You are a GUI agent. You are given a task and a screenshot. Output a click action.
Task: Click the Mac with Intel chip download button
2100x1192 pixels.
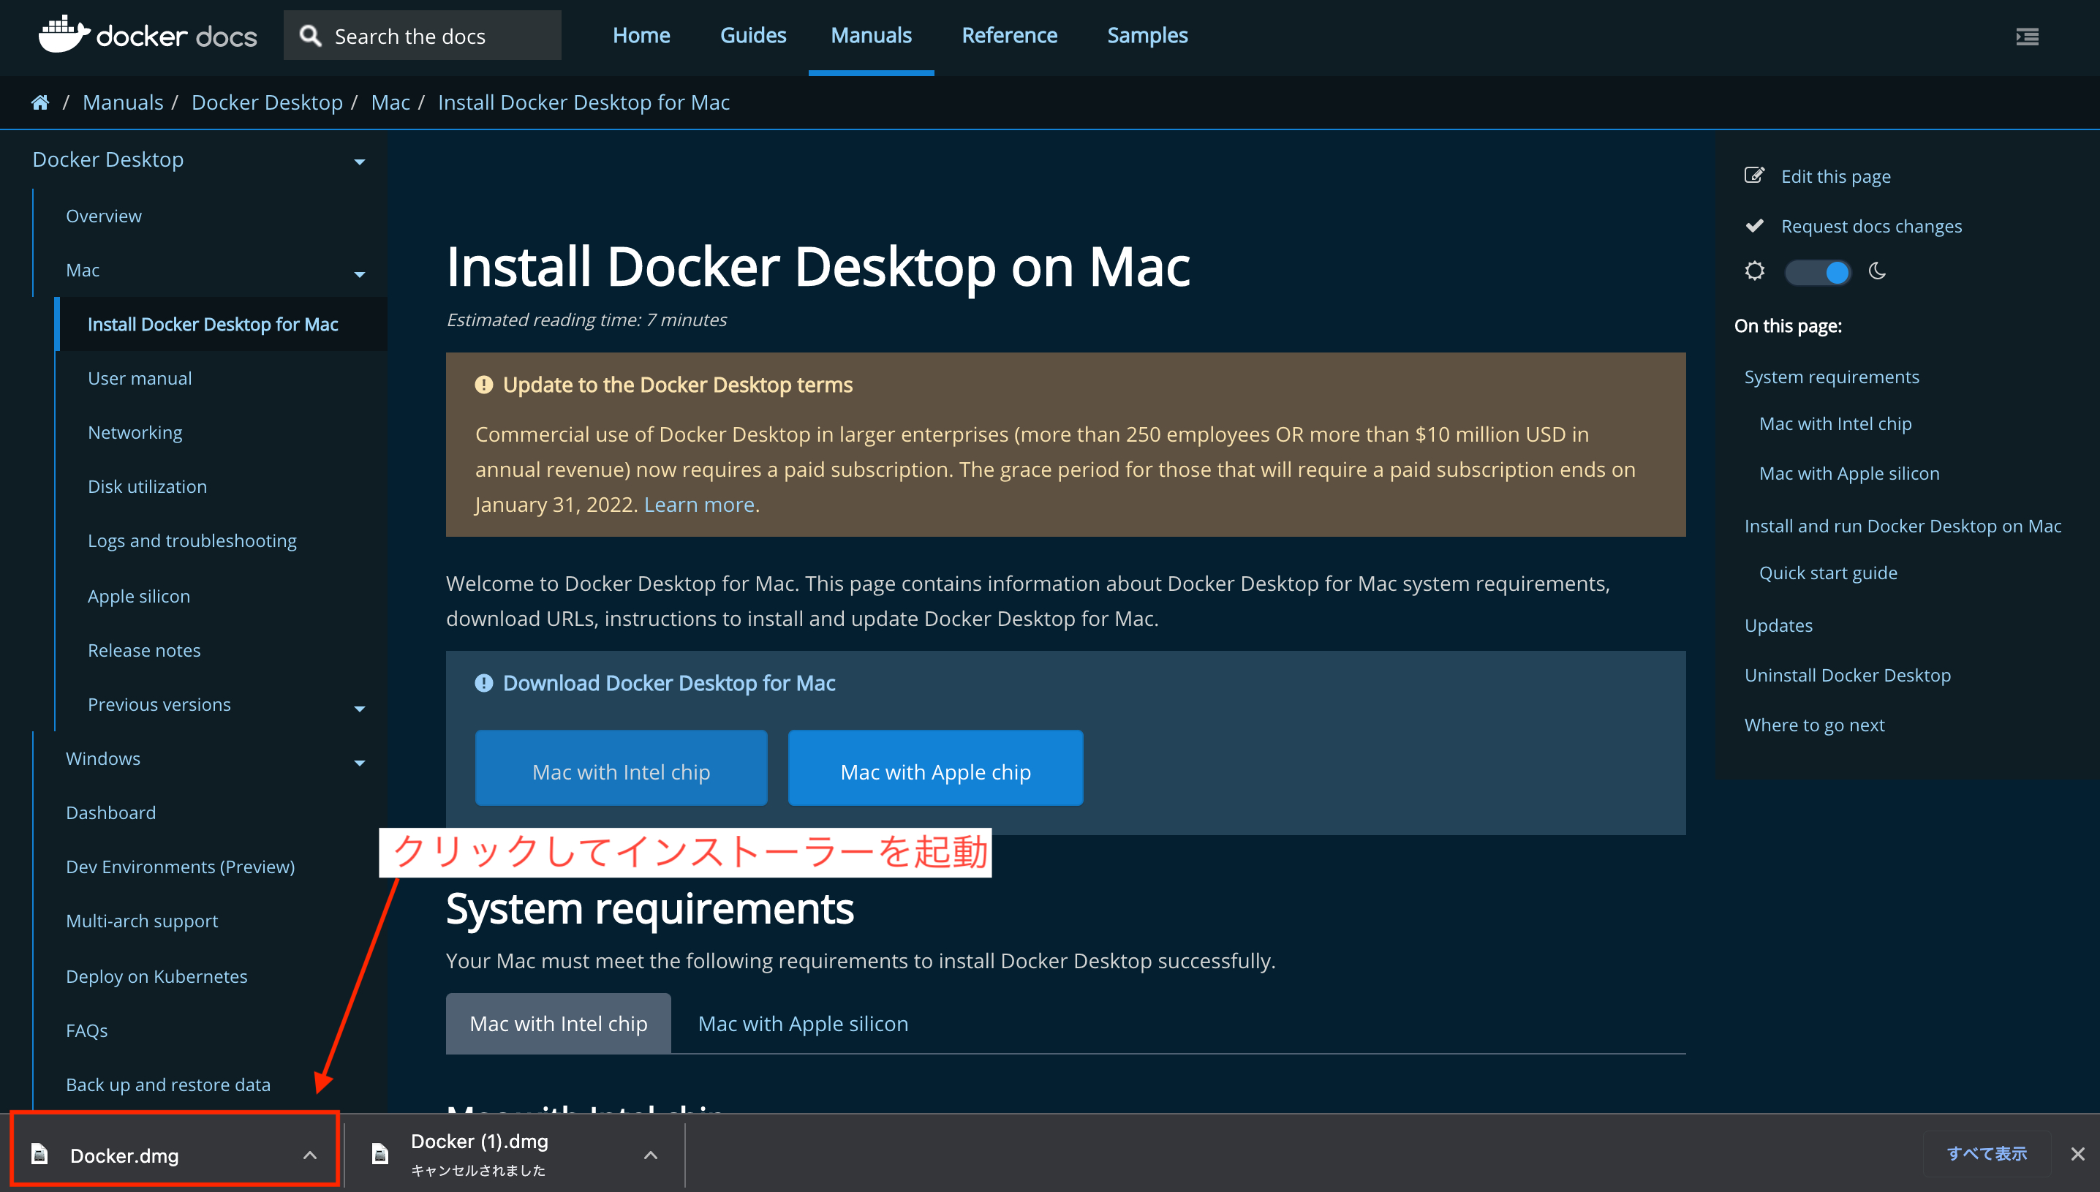620,772
